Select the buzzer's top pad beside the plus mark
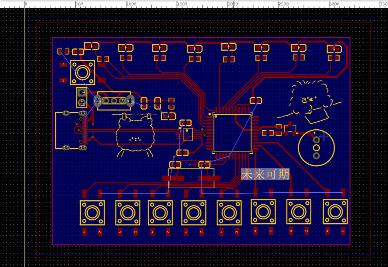The height and width of the screenshot is (267, 388). click(316, 140)
